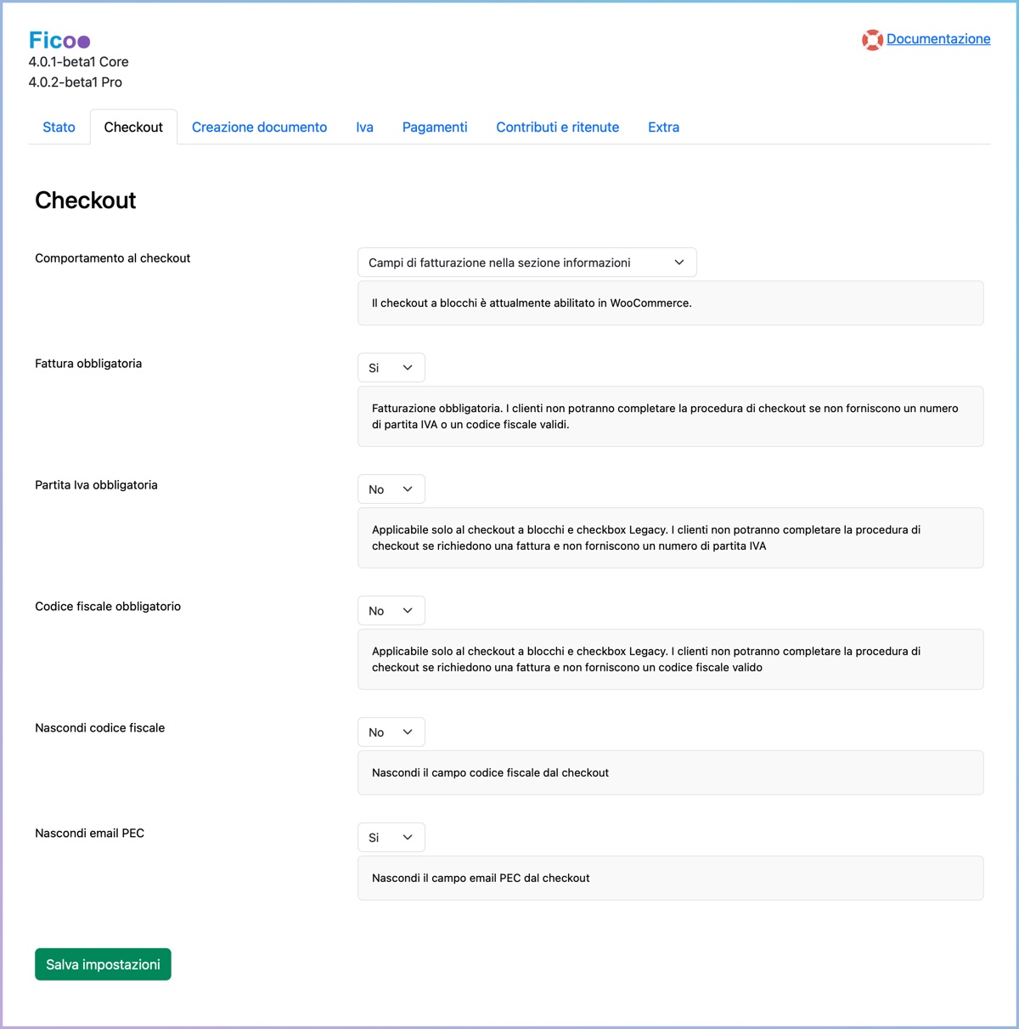Screen dimensions: 1019x1029
Task: Switch to the Stato tab
Action: [x=59, y=127]
